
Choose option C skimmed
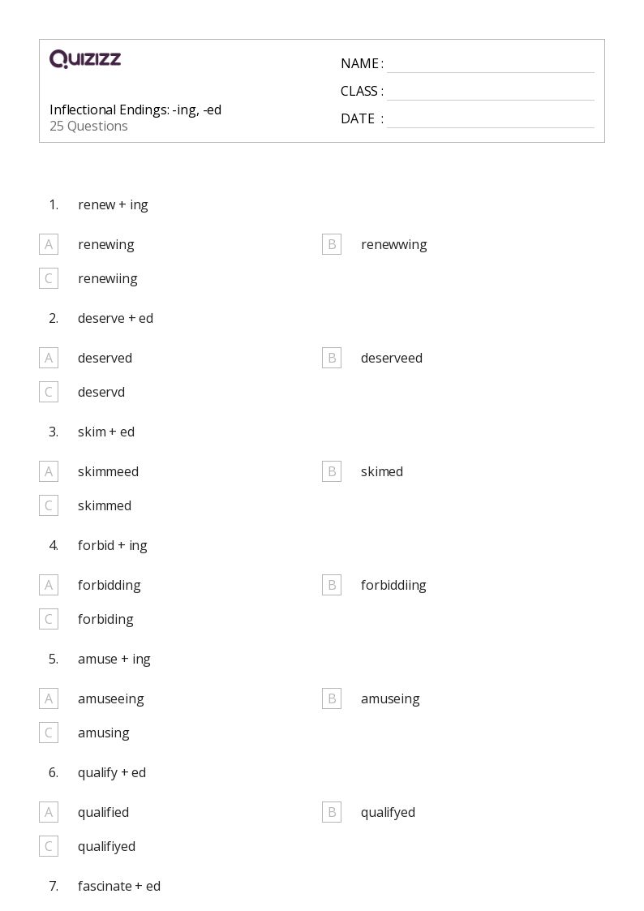click(x=49, y=505)
